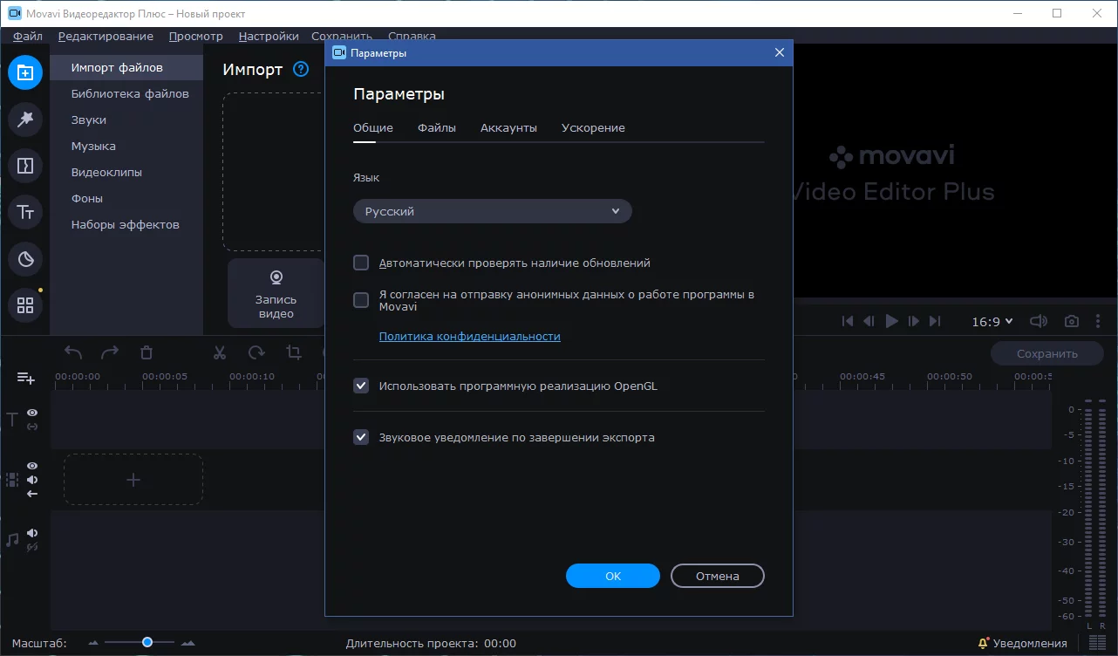The image size is (1118, 656).
Task: Open the More tools grid icon
Action: (25, 305)
